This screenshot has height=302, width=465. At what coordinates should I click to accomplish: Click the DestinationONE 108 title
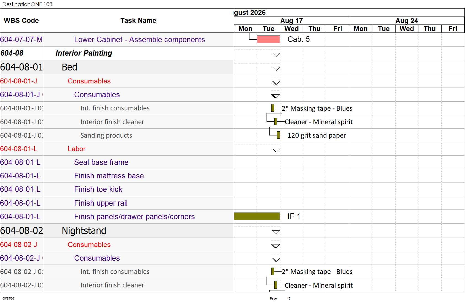27,4
